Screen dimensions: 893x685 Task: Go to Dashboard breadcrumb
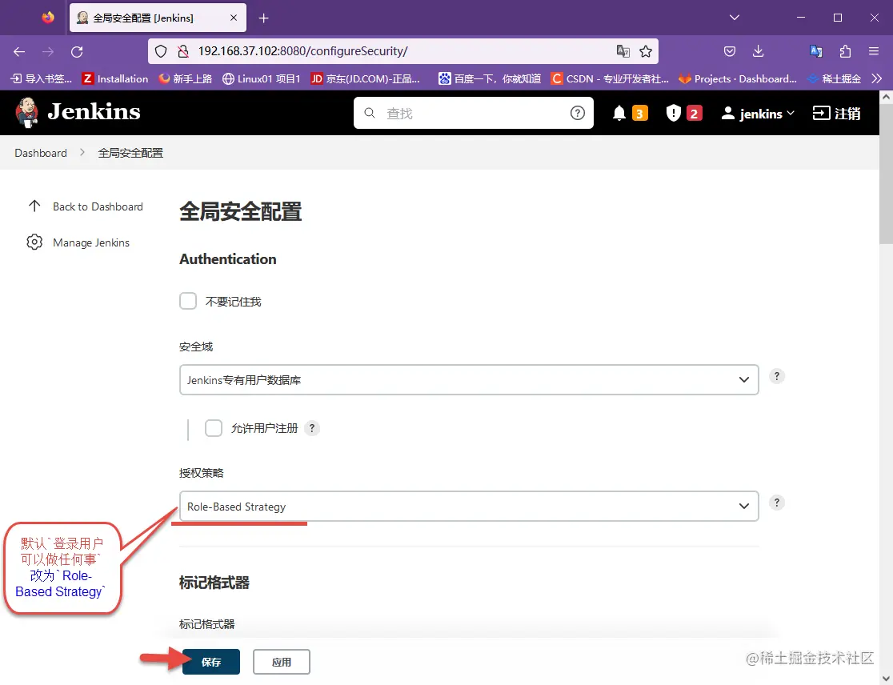41,153
